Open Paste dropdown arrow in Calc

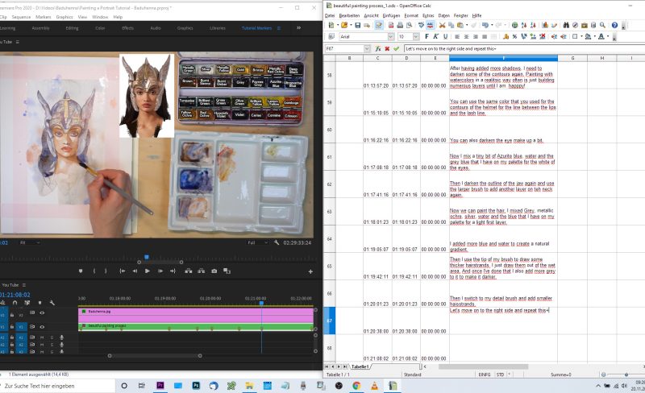(467, 26)
